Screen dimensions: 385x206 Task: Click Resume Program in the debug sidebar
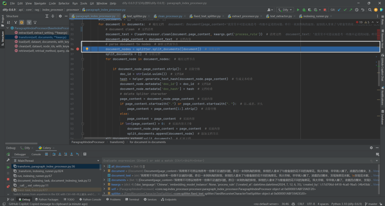[x=8, y=167]
